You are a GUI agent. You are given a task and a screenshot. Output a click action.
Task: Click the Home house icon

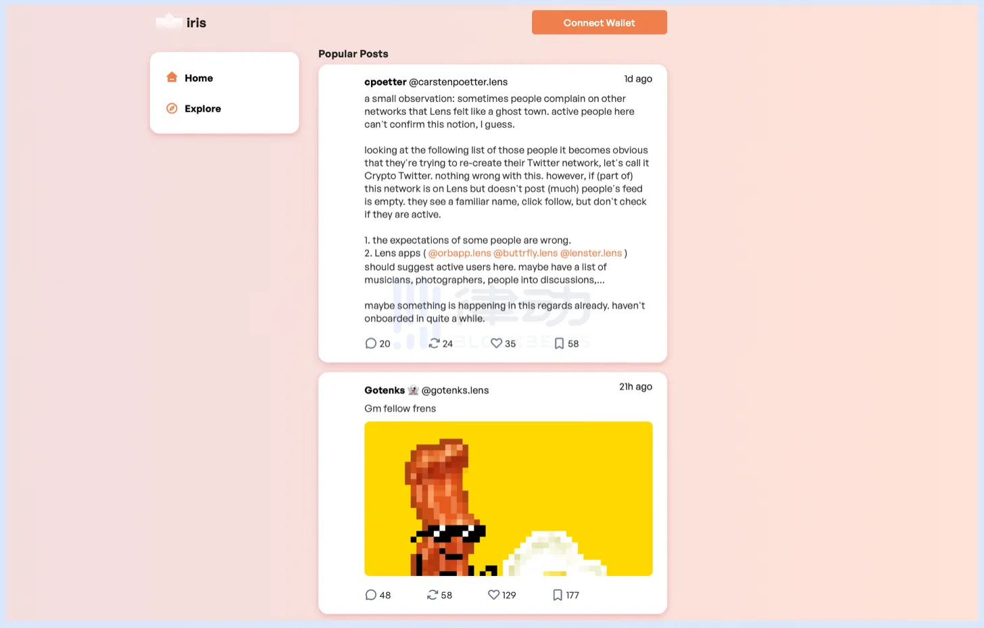pyautogui.click(x=172, y=77)
